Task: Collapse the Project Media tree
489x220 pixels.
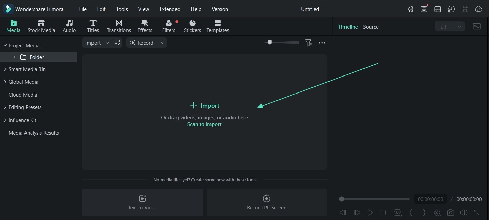Action: tap(5, 45)
